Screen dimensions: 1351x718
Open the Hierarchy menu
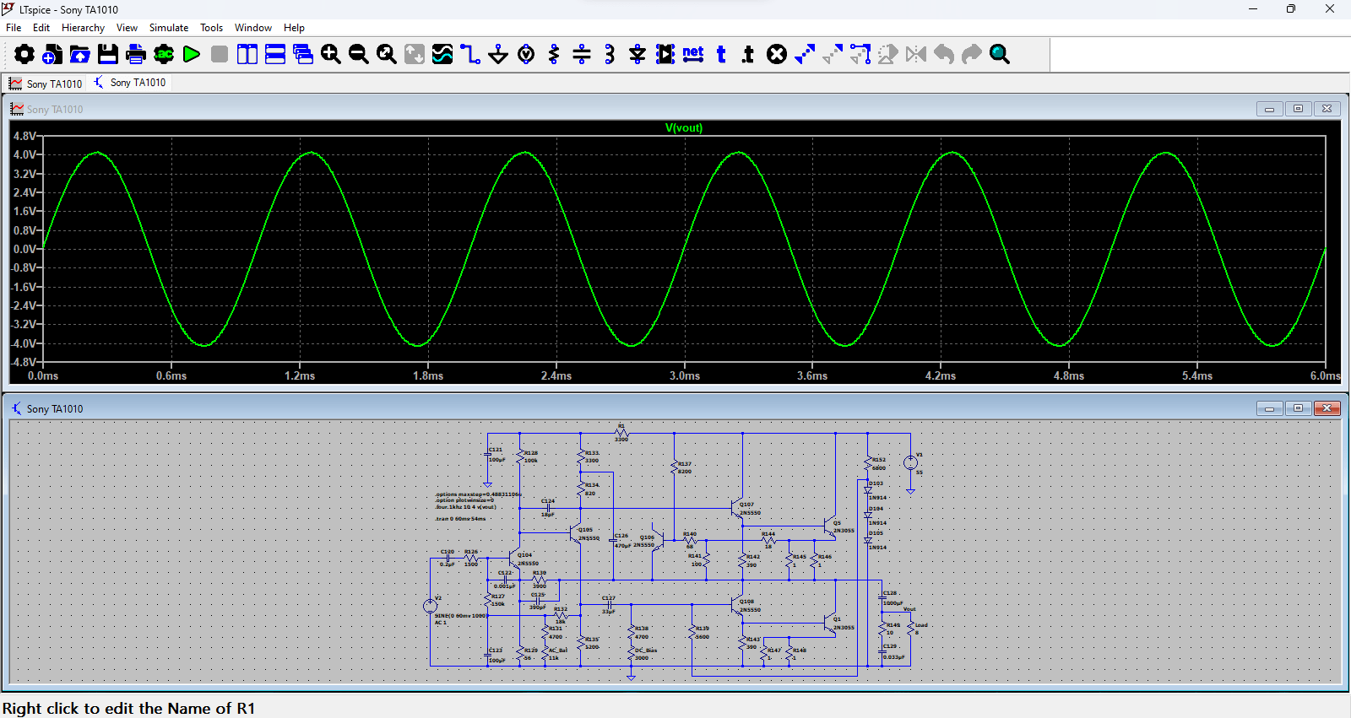pos(83,28)
